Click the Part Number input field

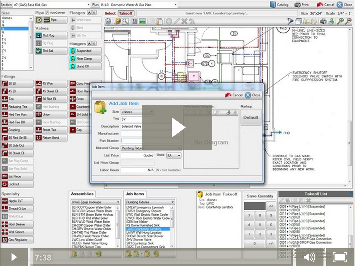point(151,141)
